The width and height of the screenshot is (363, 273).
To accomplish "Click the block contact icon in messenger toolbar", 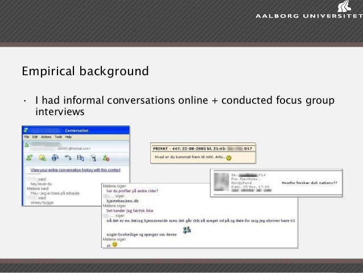I will 106,158.
